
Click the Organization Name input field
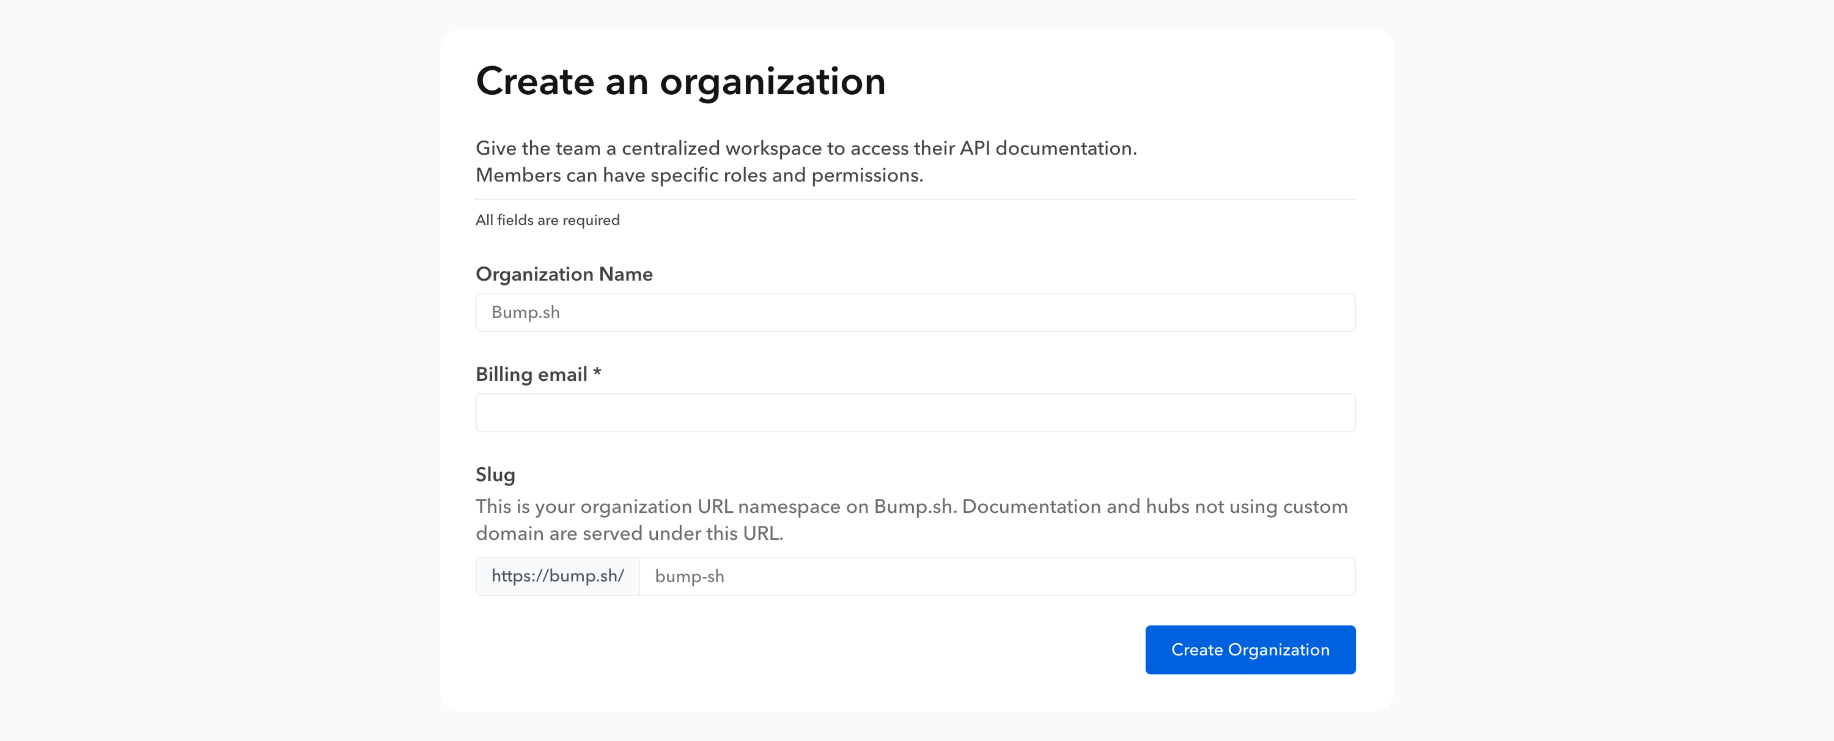pos(915,312)
